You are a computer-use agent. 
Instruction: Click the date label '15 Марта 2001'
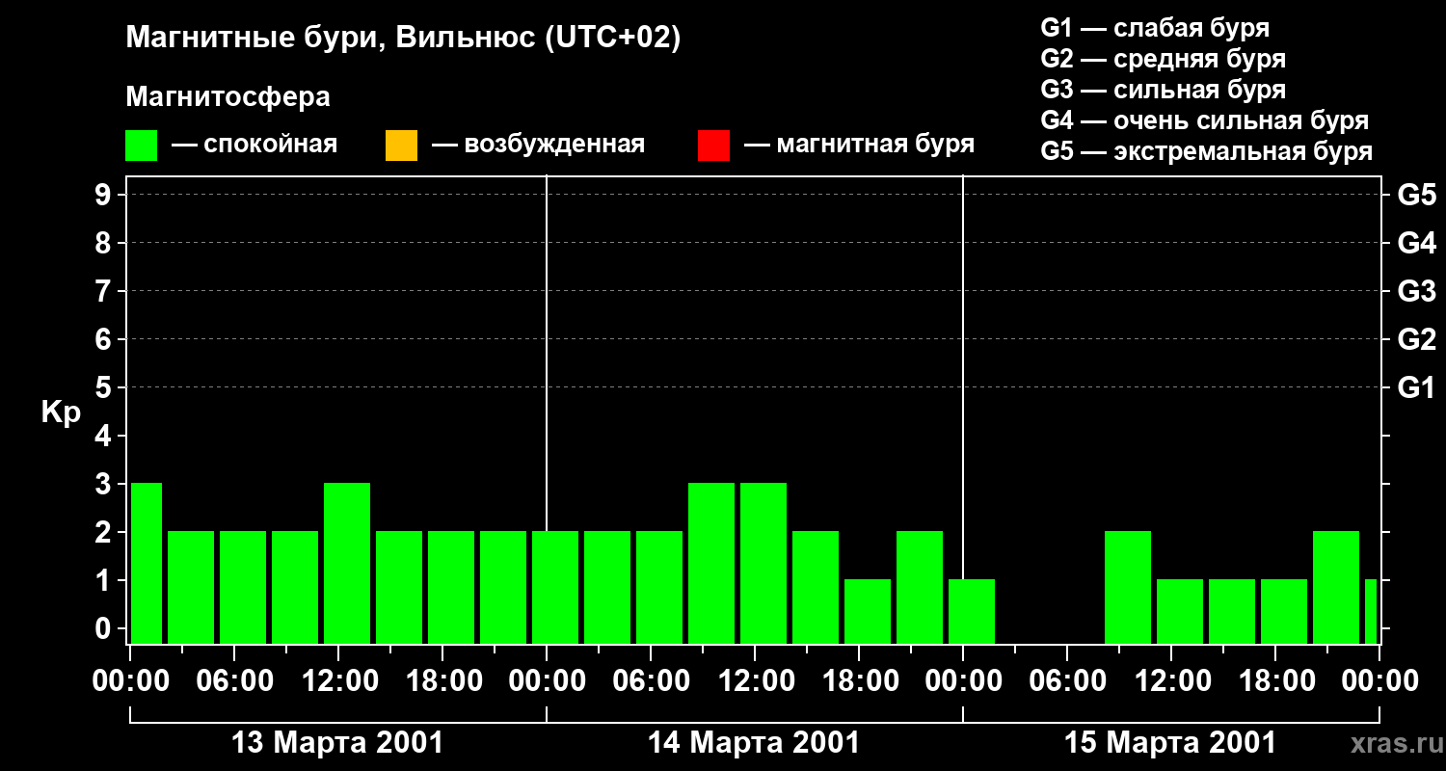point(1170,743)
